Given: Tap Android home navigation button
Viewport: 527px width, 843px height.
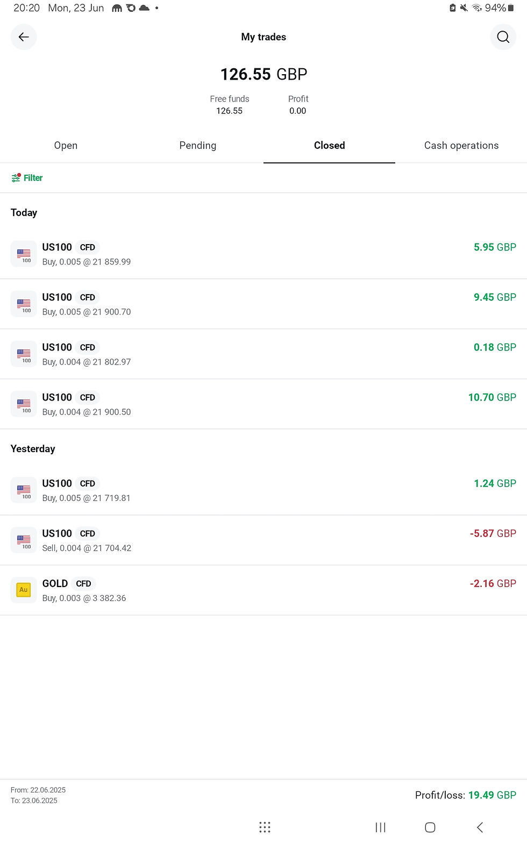Looking at the screenshot, I should pyautogui.click(x=430, y=827).
